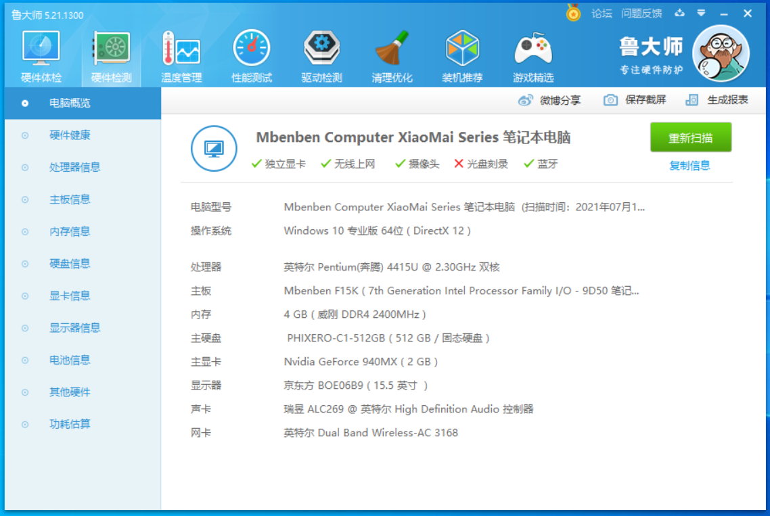Open the title bar dropdown triangle menu
770x516 pixels.
[701, 14]
